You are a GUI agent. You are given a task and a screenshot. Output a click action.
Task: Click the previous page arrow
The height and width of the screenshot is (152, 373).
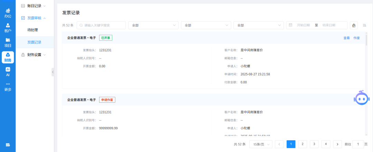(x=279, y=144)
